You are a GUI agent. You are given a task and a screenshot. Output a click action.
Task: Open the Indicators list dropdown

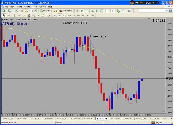click(118, 11)
